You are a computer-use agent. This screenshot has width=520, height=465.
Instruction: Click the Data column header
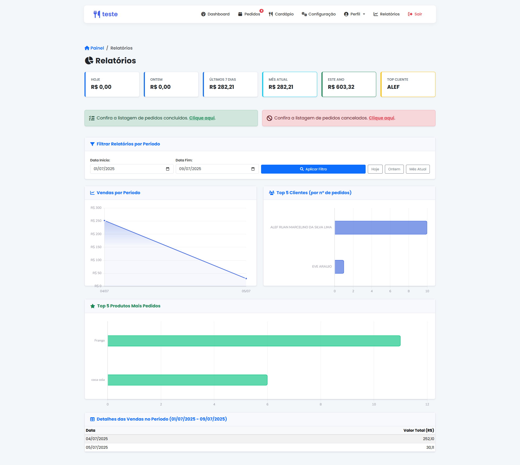click(90, 430)
